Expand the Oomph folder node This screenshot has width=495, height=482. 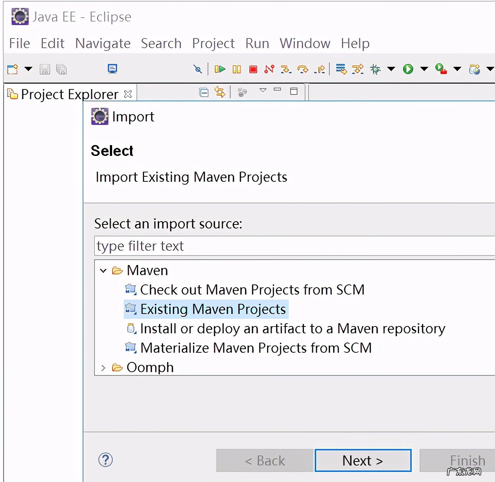pyautogui.click(x=103, y=368)
